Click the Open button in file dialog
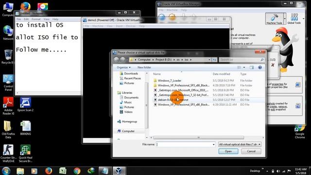The width and height of the screenshot is (311, 175). (x=228, y=151)
